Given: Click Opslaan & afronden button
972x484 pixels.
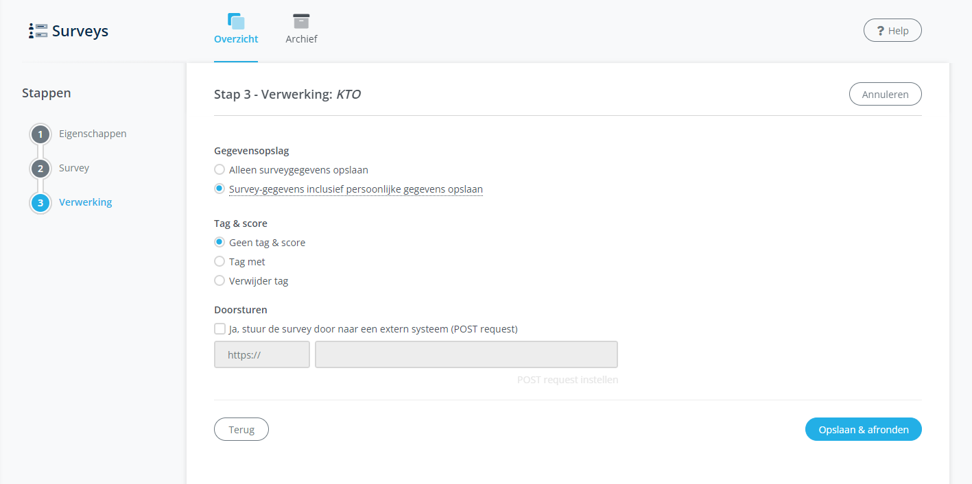Looking at the screenshot, I should click(864, 429).
